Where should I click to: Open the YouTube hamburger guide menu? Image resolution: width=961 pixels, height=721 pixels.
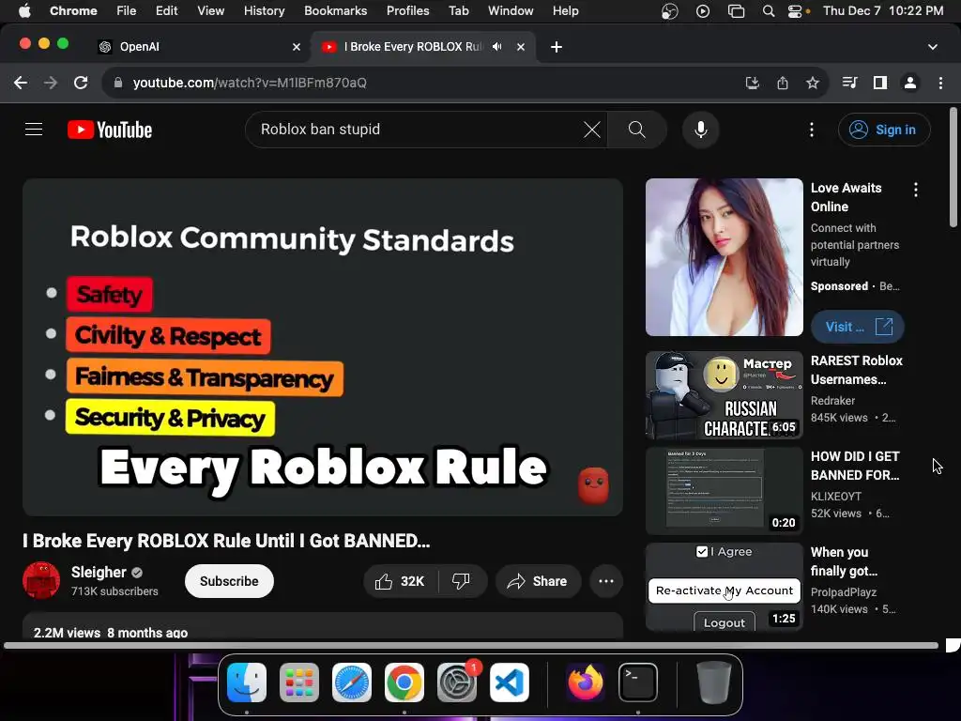click(34, 130)
